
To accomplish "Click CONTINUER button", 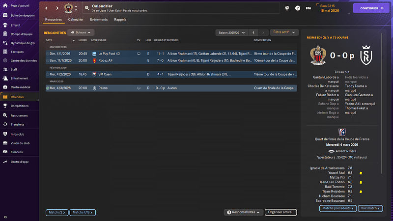I will [371, 8].
